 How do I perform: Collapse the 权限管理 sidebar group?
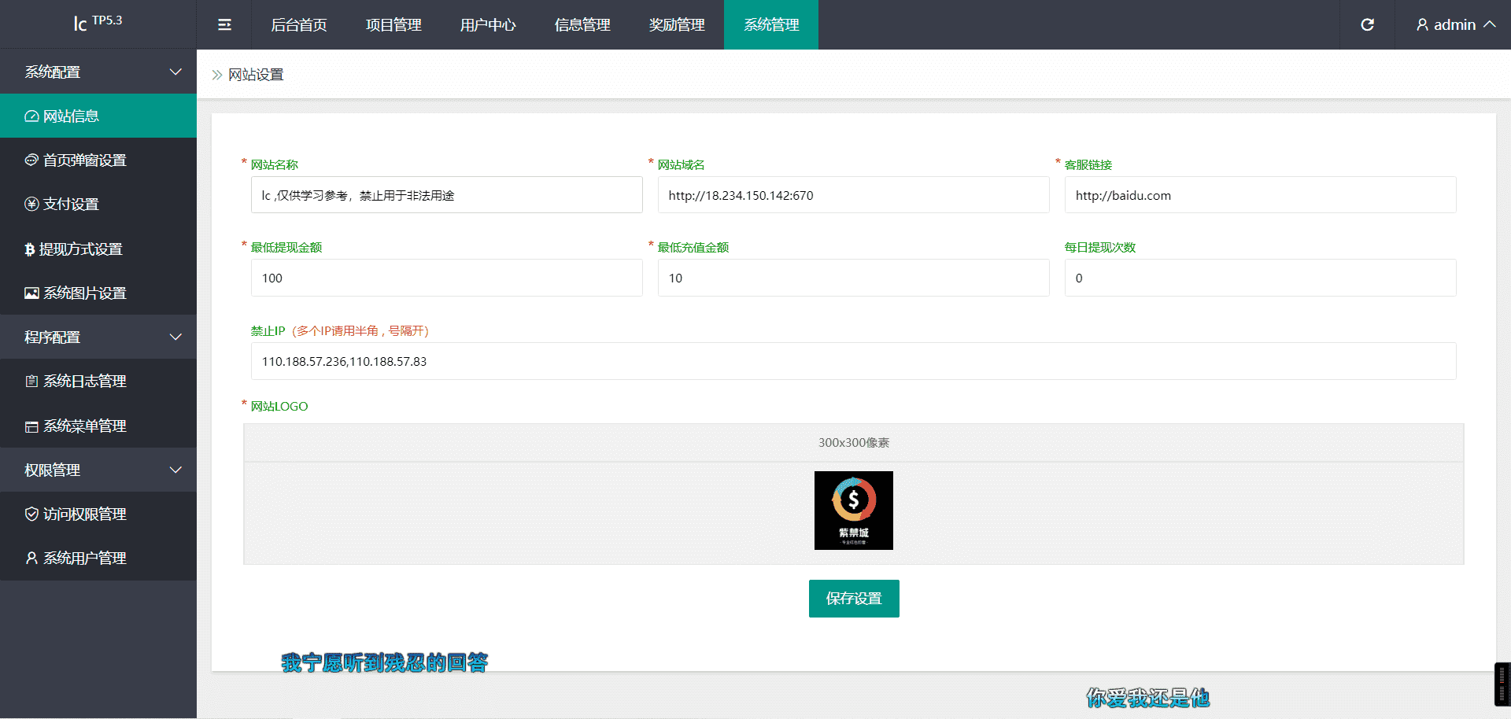click(98, 470)
